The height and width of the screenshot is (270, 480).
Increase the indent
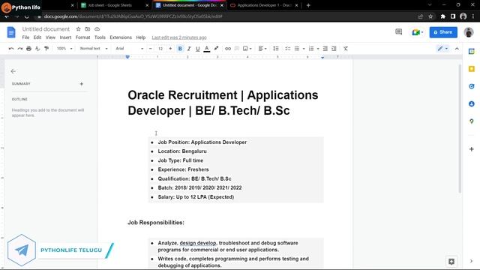click(334, 49)
